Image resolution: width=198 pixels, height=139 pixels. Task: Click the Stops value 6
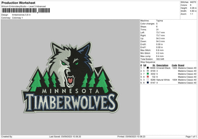pos(157,27)
